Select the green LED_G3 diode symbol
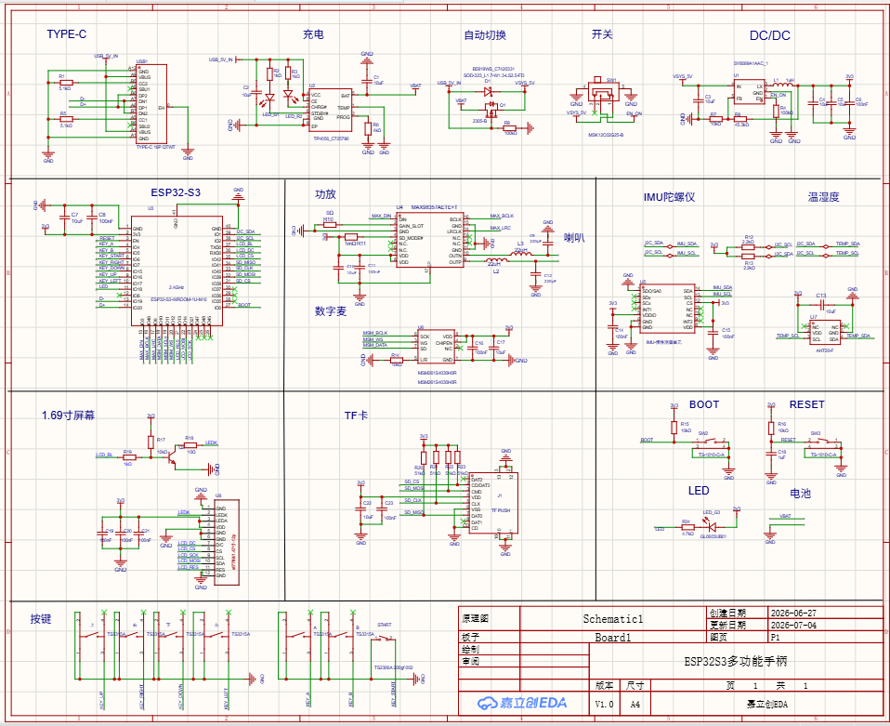Viewport: 890px width, 726px height. (711, 526)
